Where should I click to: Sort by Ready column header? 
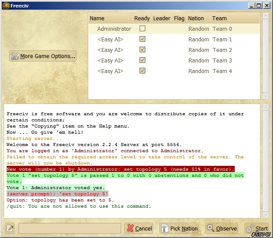tap(142, 18)
